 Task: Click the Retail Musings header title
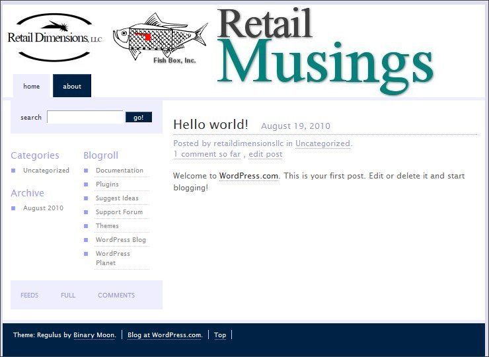pyautogui.click(x=325, y=50)
